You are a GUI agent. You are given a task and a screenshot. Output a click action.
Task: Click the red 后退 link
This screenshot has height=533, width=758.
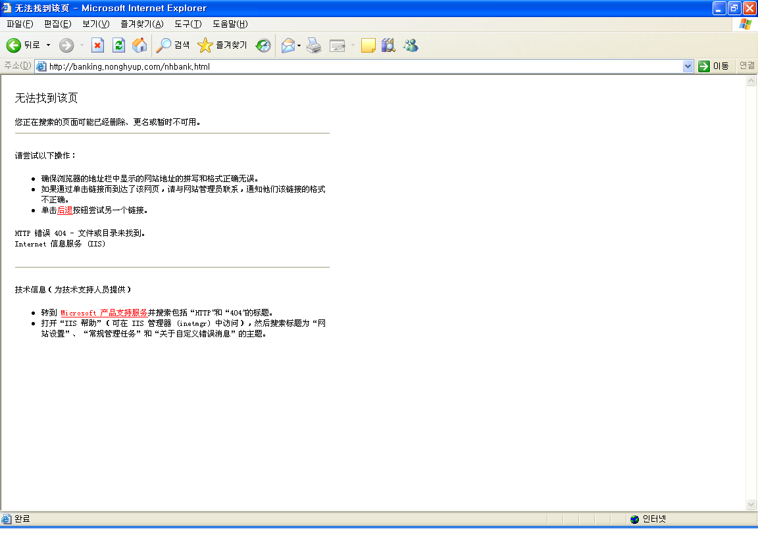[x=64, y=210]
